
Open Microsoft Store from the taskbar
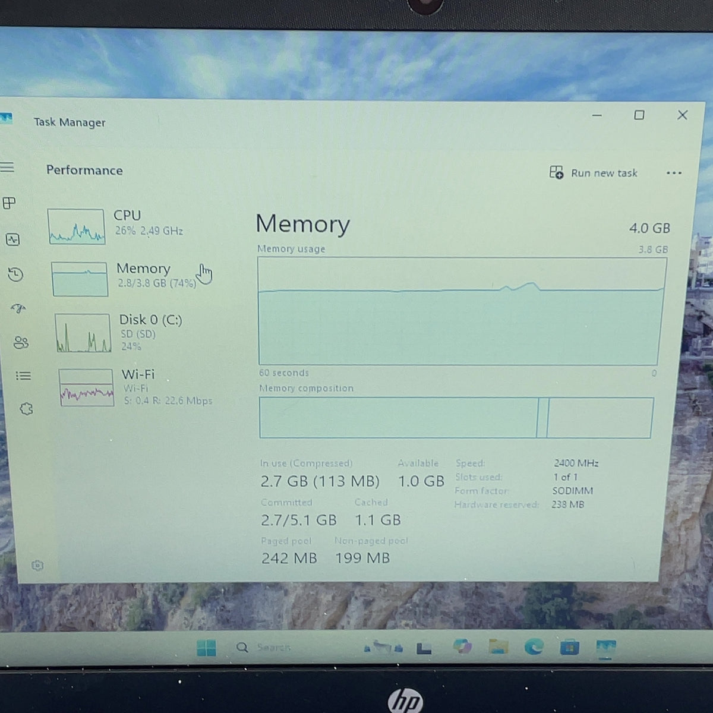(x=569, y=647)
